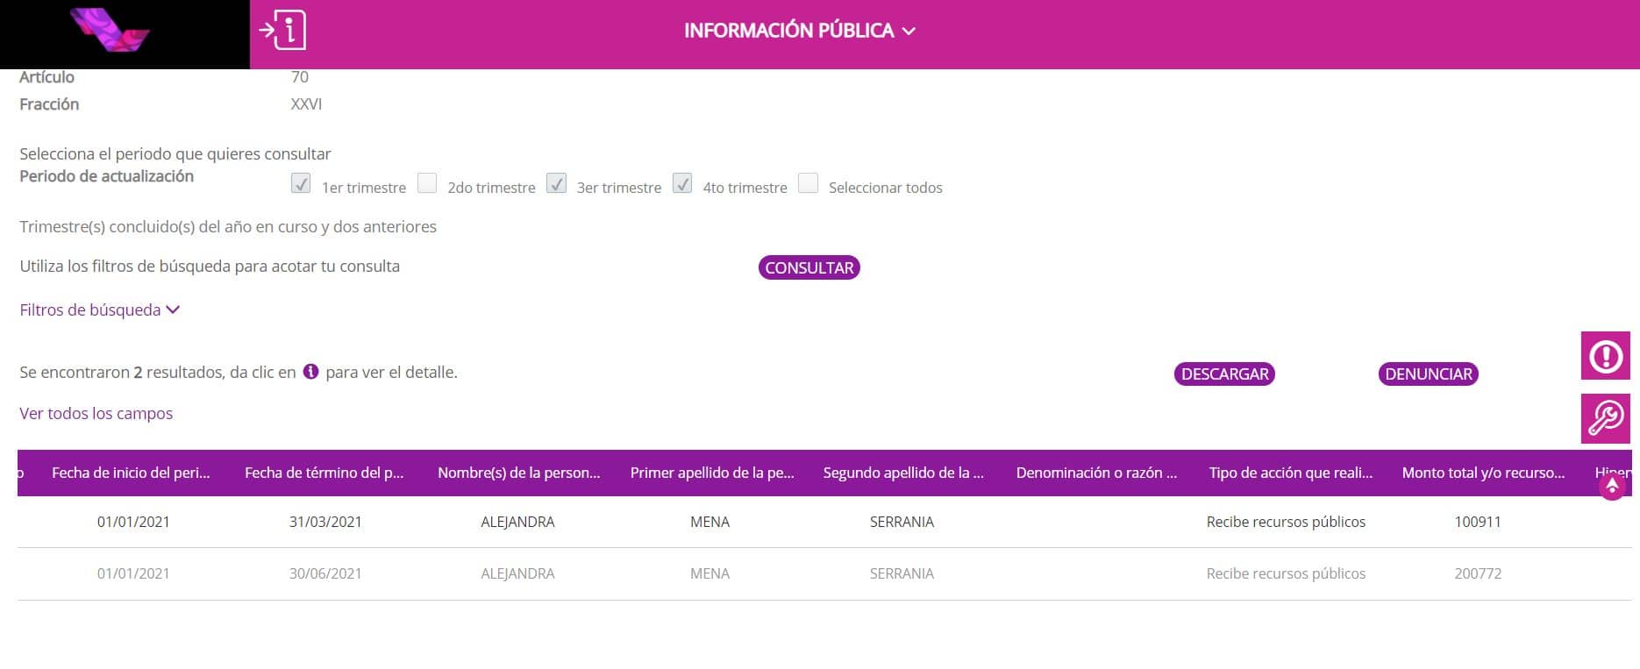Open the INFORMACIÓN PÚBLICA dropdown menu
Viewport: 1640px width, 669px height.
(x=799, y=31)
